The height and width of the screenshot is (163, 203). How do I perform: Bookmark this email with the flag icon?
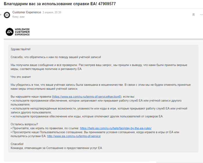click(193, 15)
